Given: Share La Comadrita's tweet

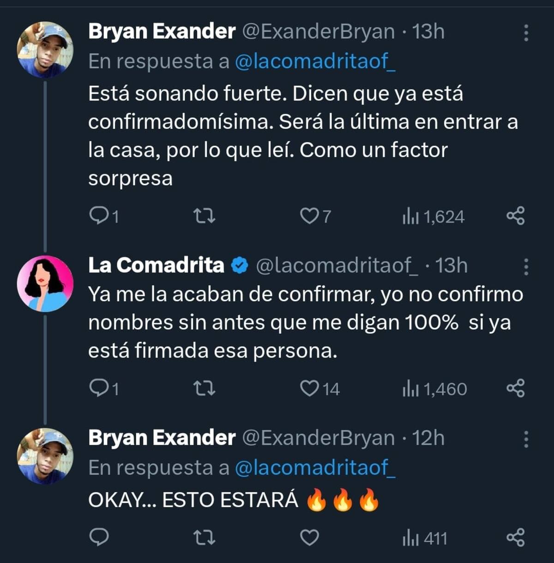Looking at the screenshot, I should click(515, 388).
